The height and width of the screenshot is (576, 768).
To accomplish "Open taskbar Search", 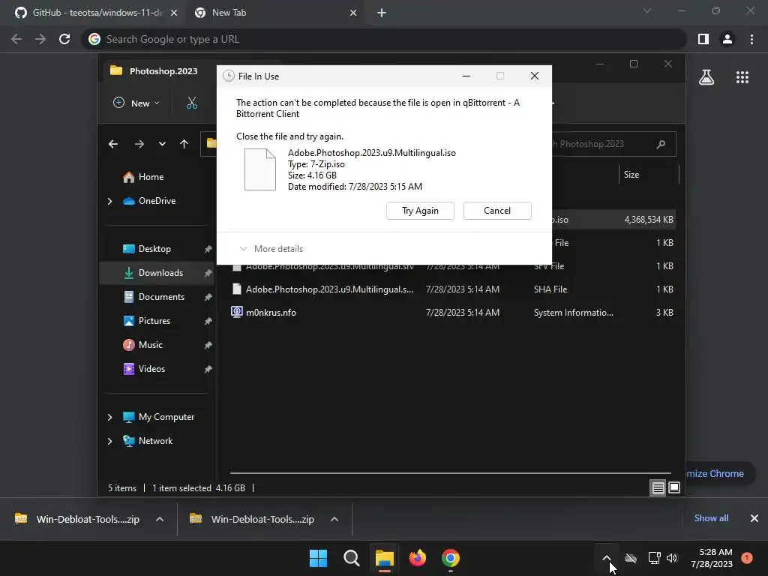I will (351, 558).
